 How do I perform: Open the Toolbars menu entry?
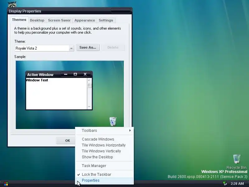pos(105,131)
